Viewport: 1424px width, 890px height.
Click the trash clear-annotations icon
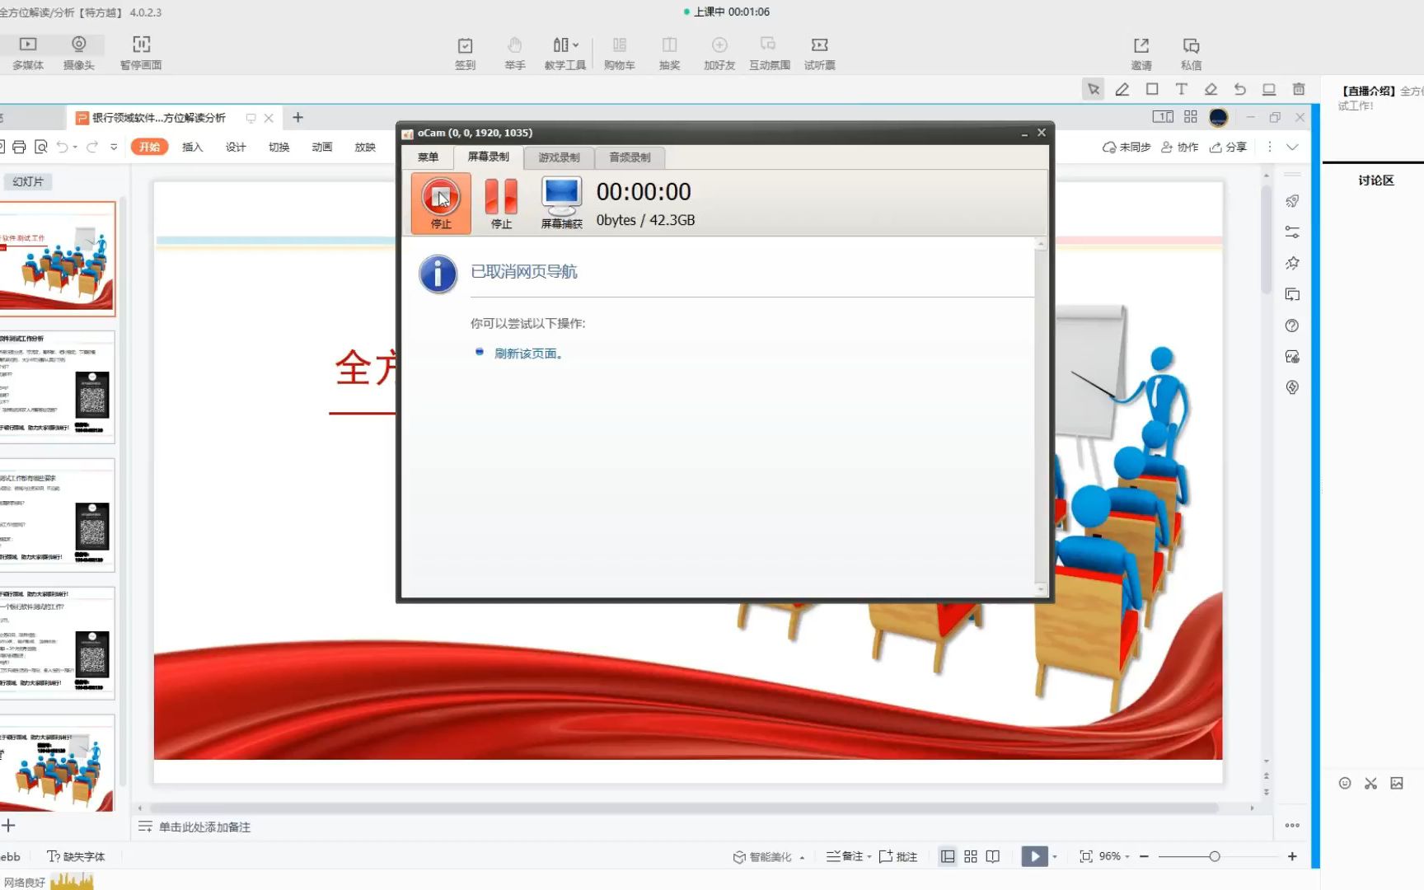pyautogui.click(x=1299, y=89)
